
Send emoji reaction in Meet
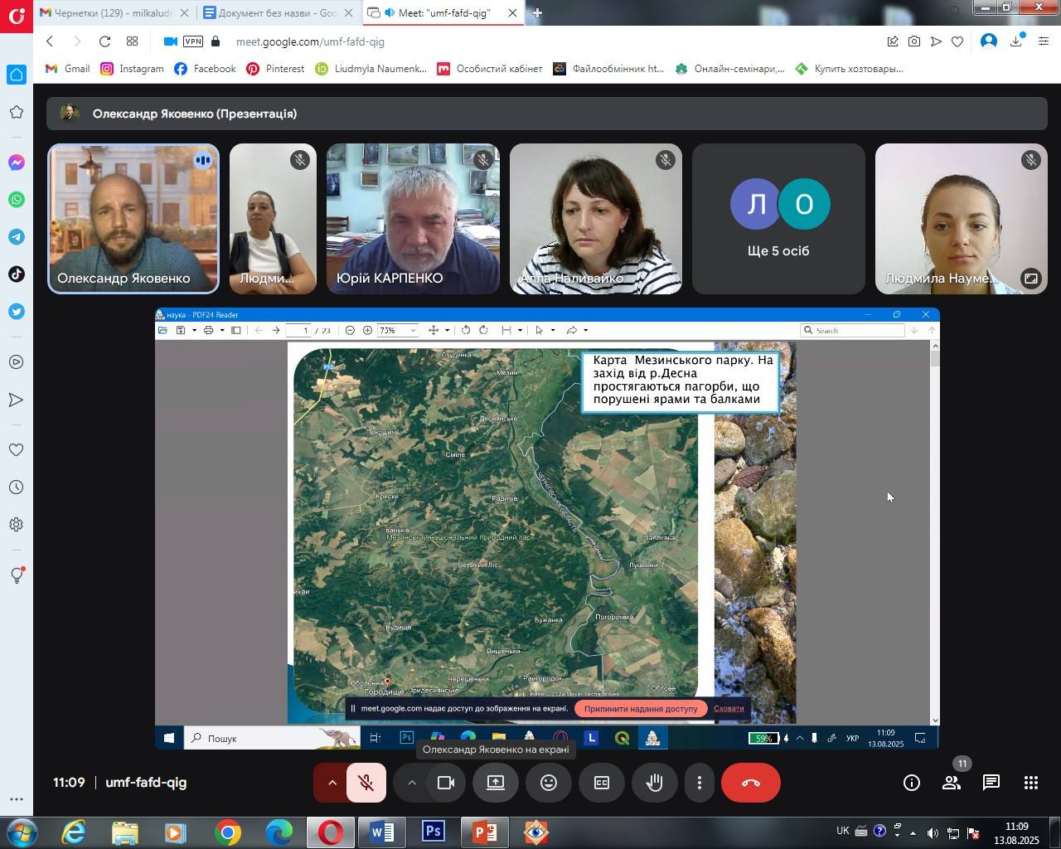tap(549, 783)
